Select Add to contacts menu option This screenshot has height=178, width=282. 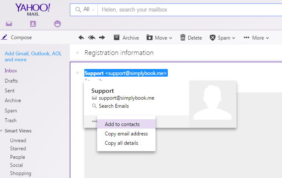pos(122,124)
